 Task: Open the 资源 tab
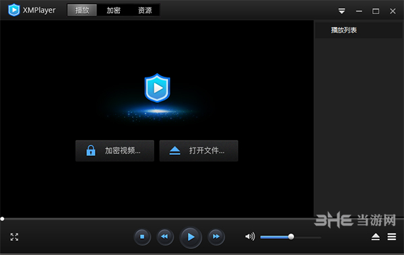coord(145,10)
